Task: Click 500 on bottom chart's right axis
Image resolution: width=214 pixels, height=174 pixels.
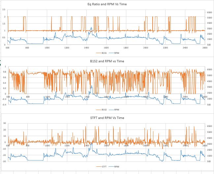Action: pos(208,161)
